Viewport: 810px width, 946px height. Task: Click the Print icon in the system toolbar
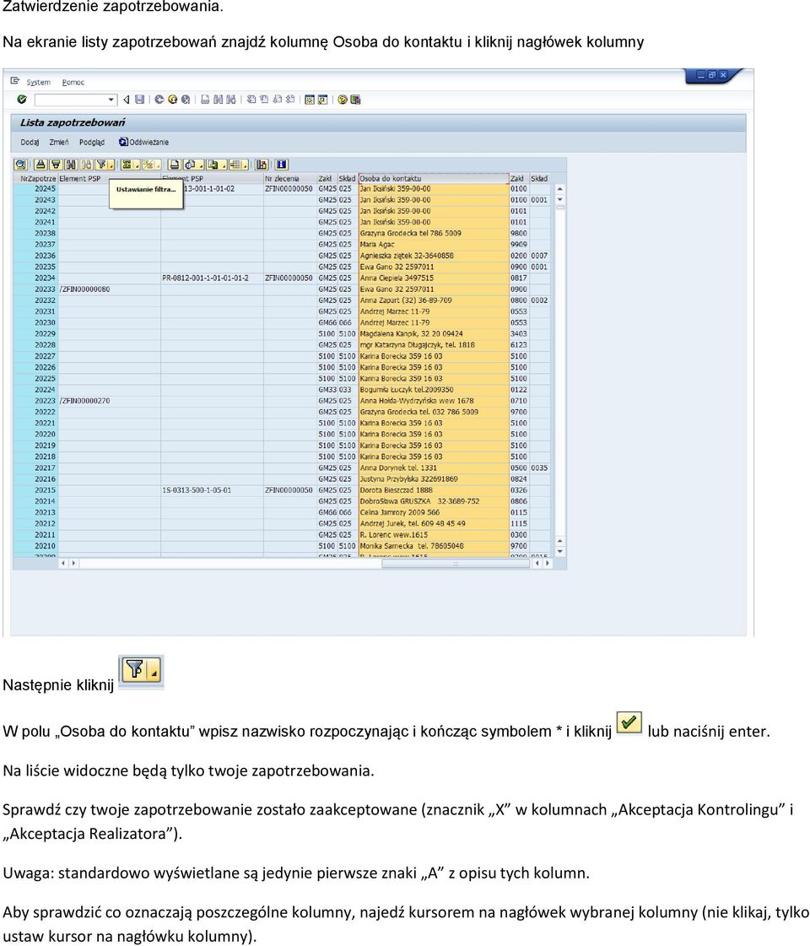(205, 100)
